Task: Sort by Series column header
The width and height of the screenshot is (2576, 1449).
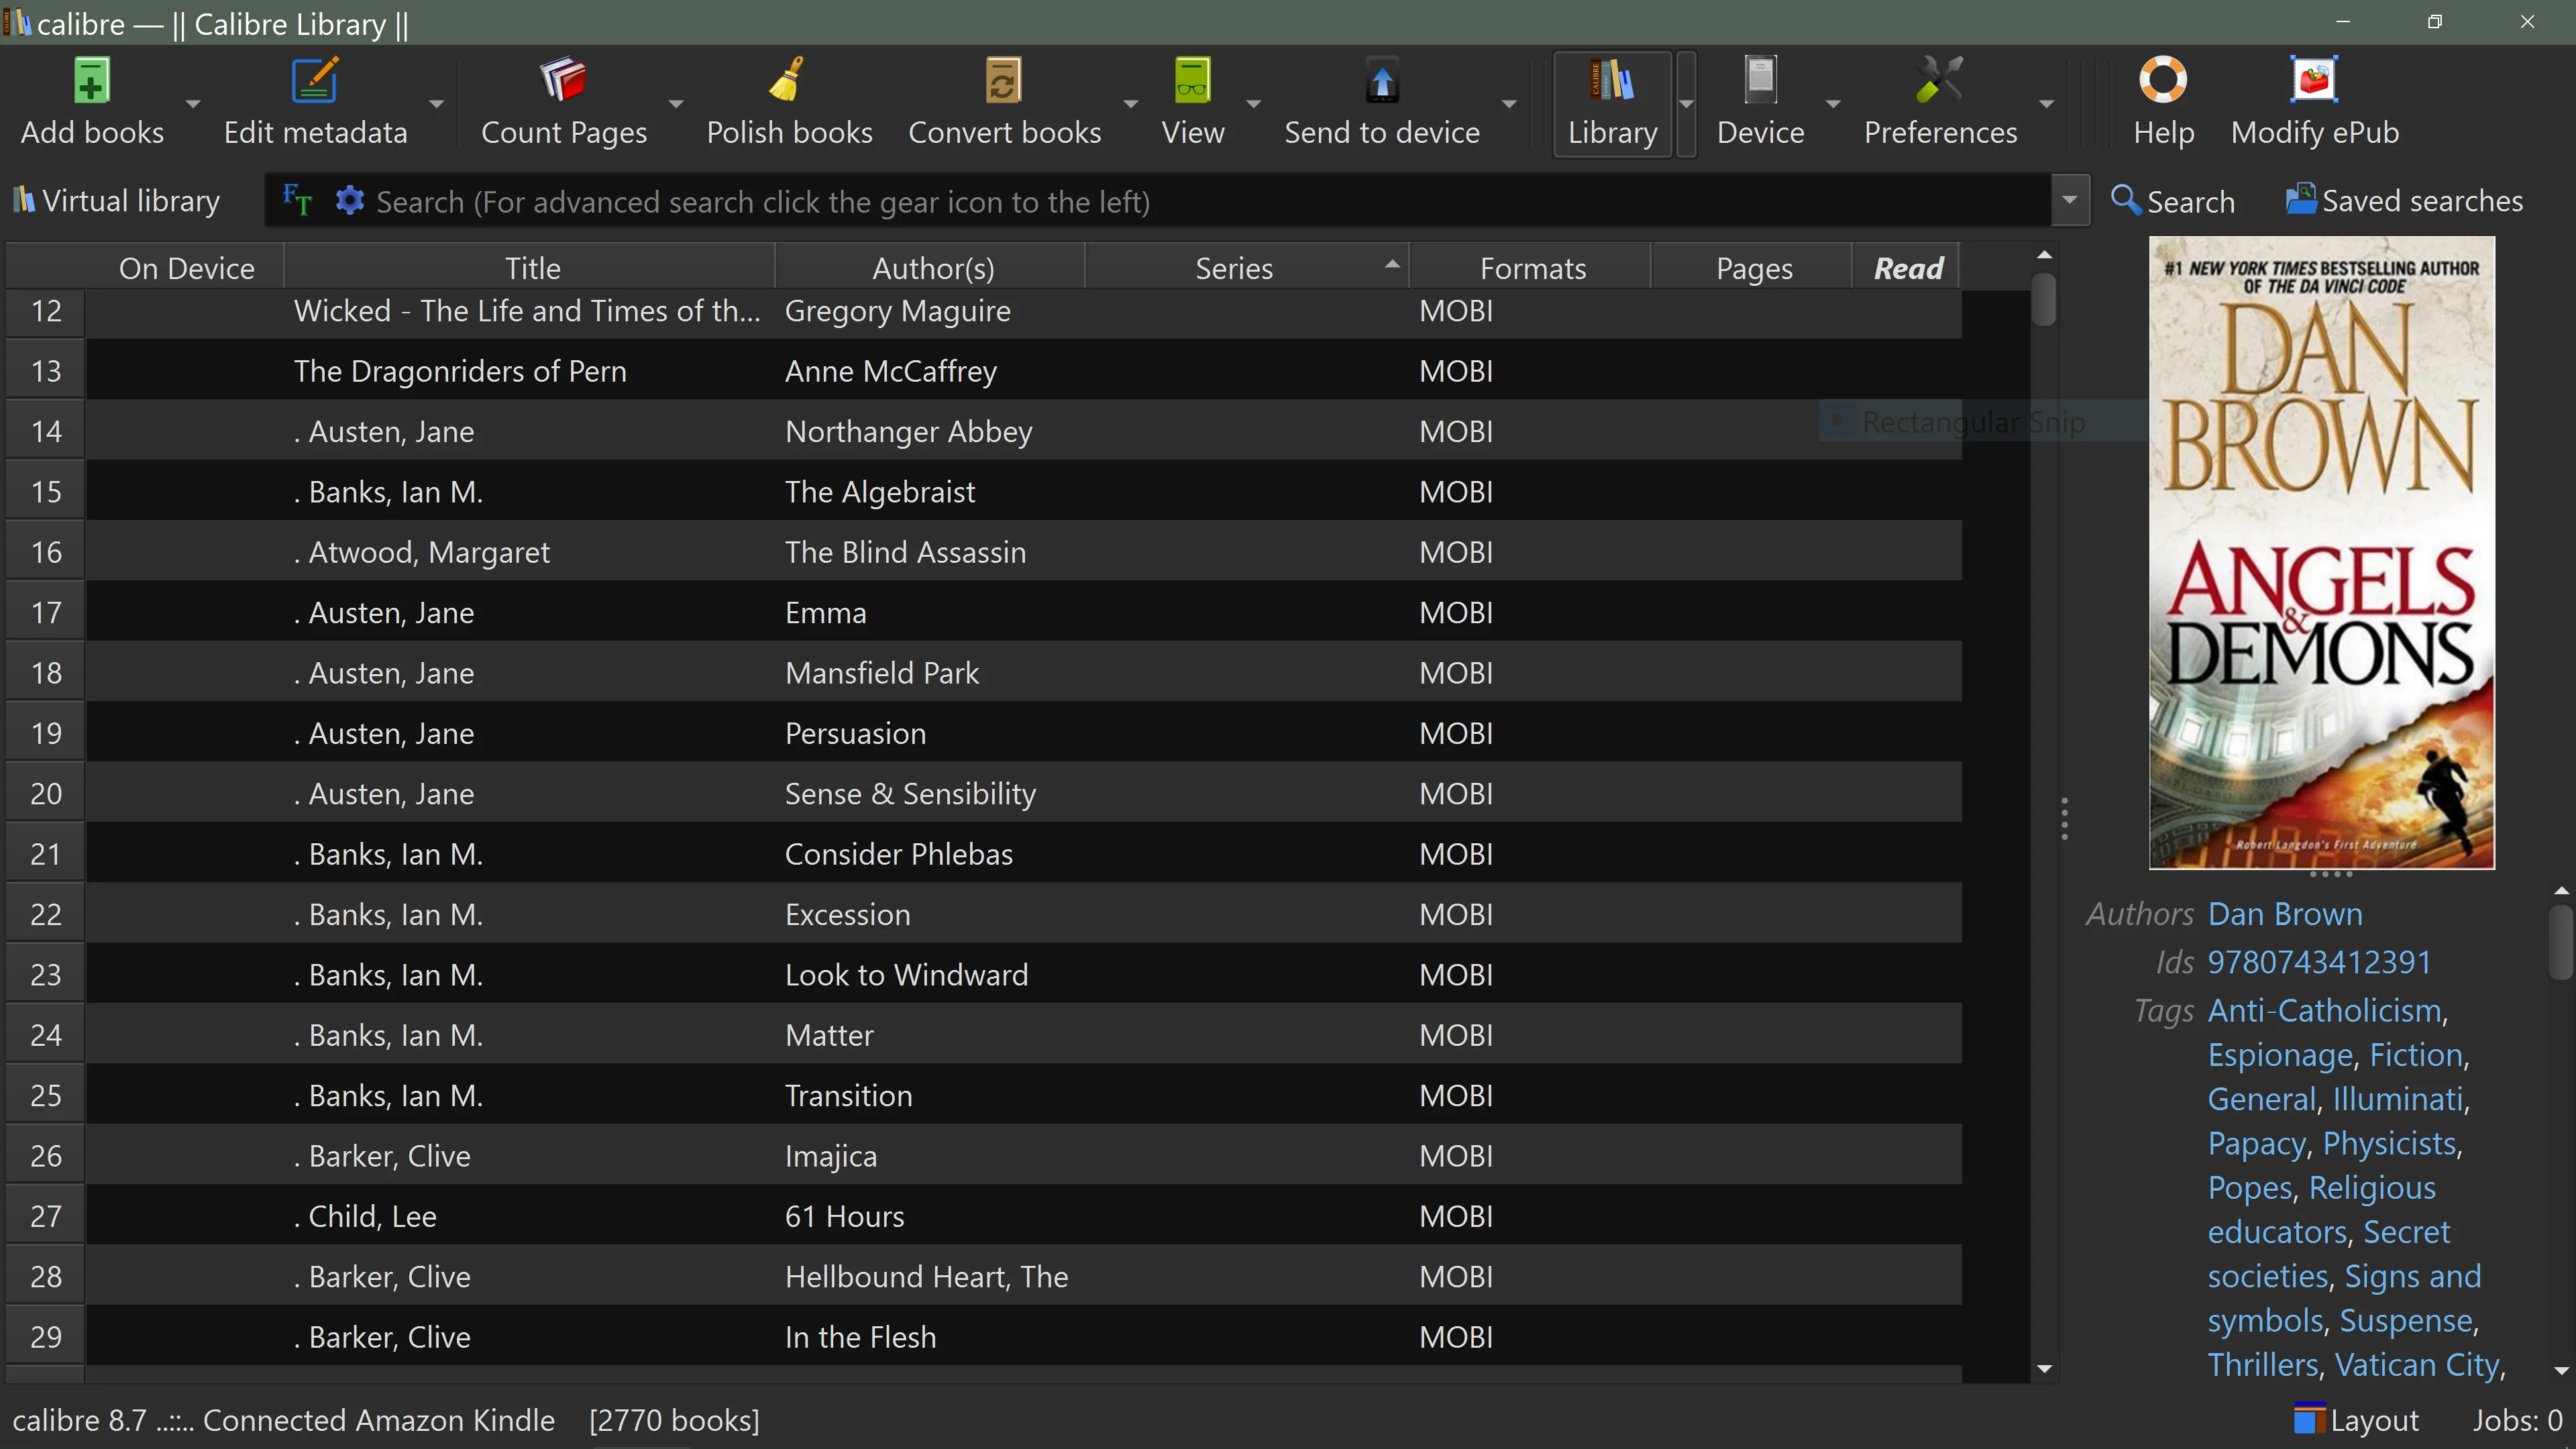Action: pos(1234,268)
